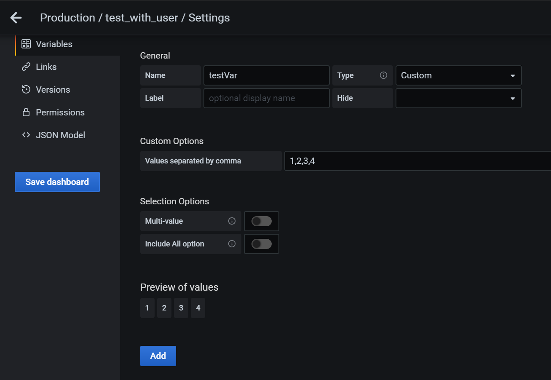Click the info icon beside Multi-value
This screenshot has width=551, height=380.
232,221
